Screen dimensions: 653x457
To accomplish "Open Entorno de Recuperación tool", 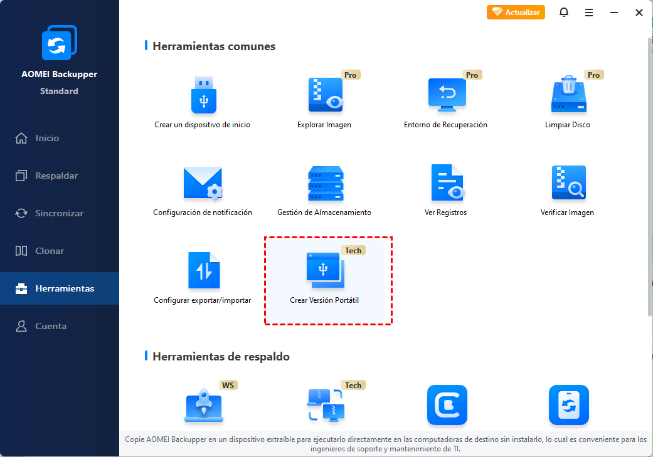I will click(x=445, y=102).
